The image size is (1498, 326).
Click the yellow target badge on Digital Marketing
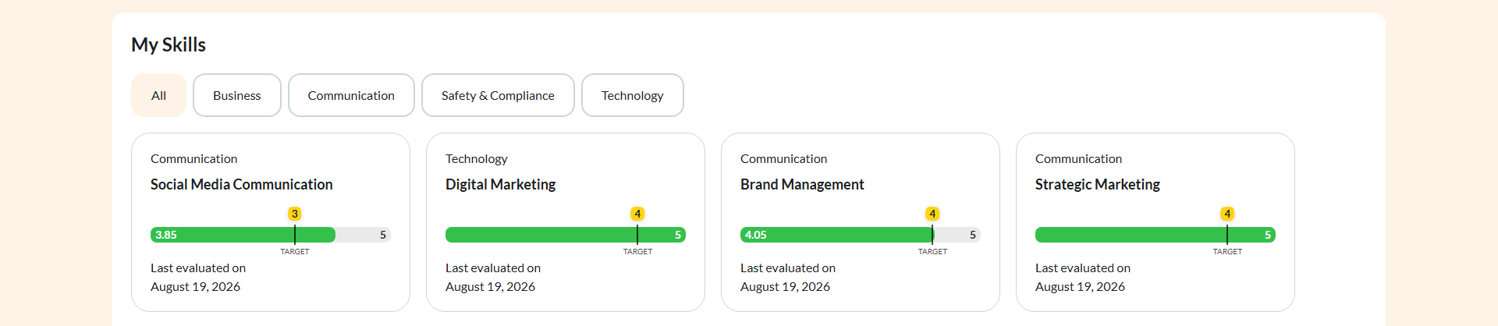coord(637,214)
